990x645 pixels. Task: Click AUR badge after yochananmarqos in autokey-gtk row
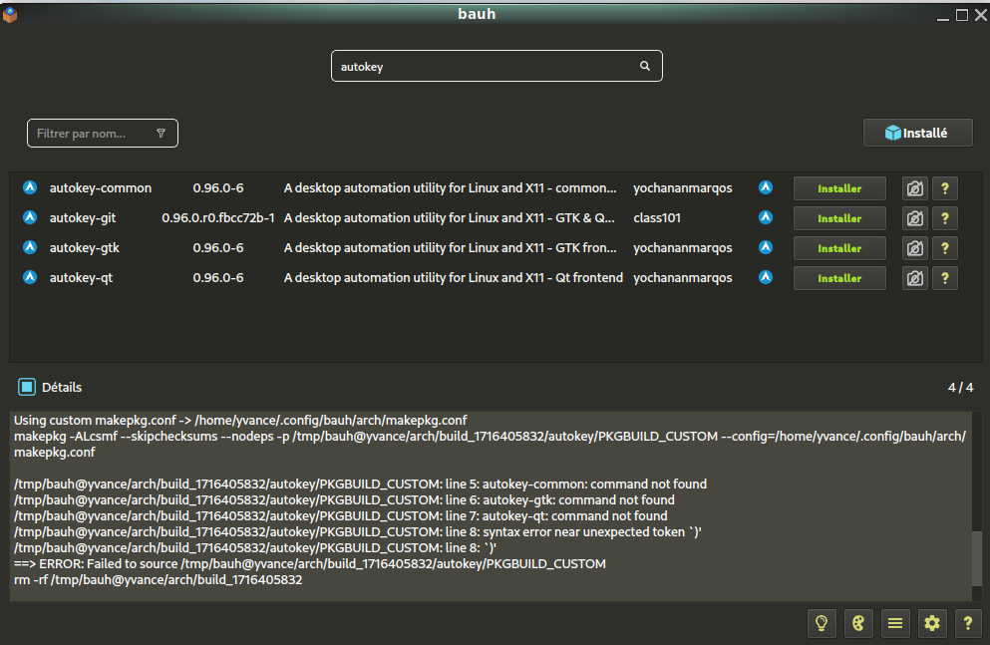coord(766,247)
